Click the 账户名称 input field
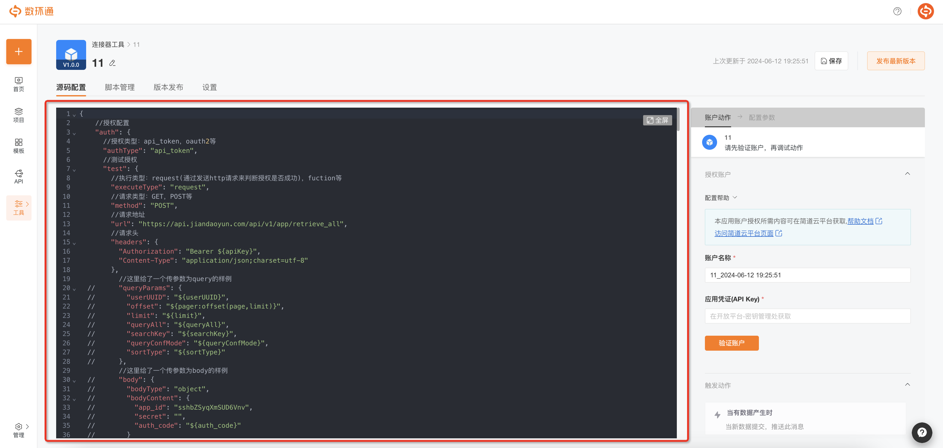 pos(808,275)
